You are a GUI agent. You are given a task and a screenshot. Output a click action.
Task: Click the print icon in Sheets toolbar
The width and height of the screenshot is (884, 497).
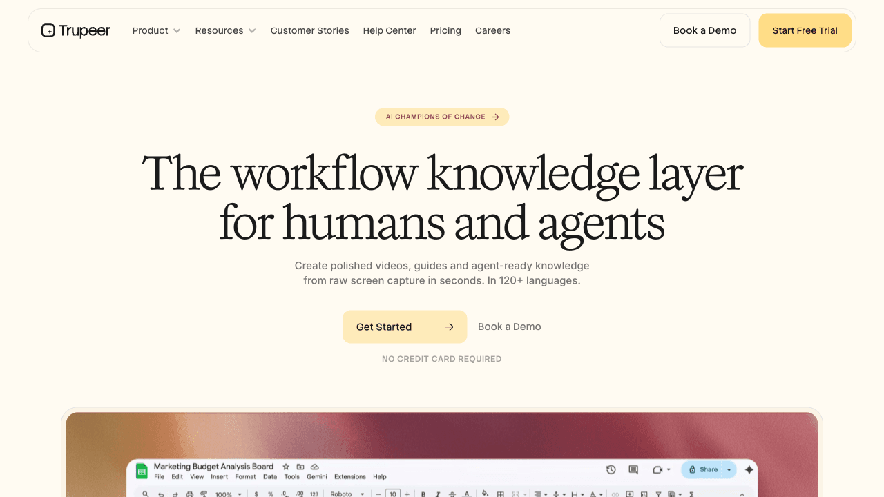[x=190, y=494]
